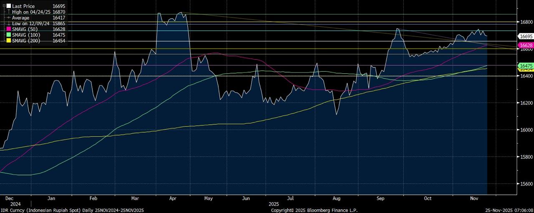The image size is (534, 213).
Task: Click the Sep label on date axis
Action: pos(380,199)
